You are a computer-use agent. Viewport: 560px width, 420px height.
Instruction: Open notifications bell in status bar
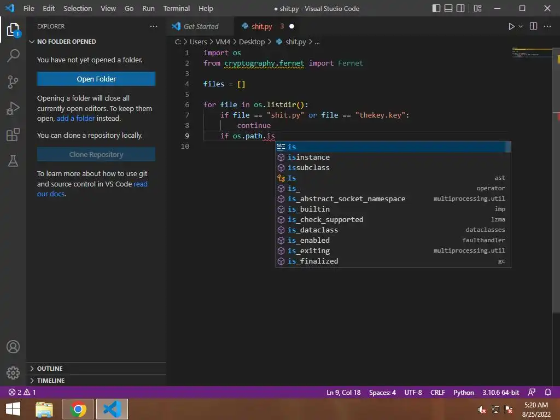pos(548,392)
